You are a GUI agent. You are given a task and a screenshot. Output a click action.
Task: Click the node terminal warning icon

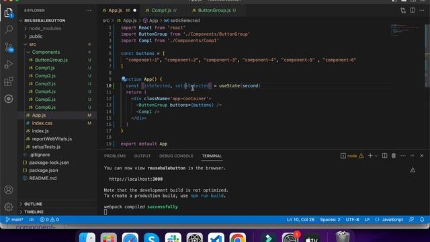point(361,156)
